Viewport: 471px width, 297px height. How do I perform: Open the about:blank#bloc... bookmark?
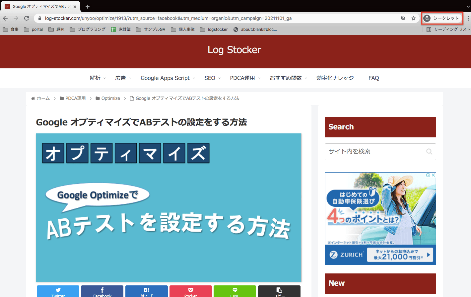255,30
